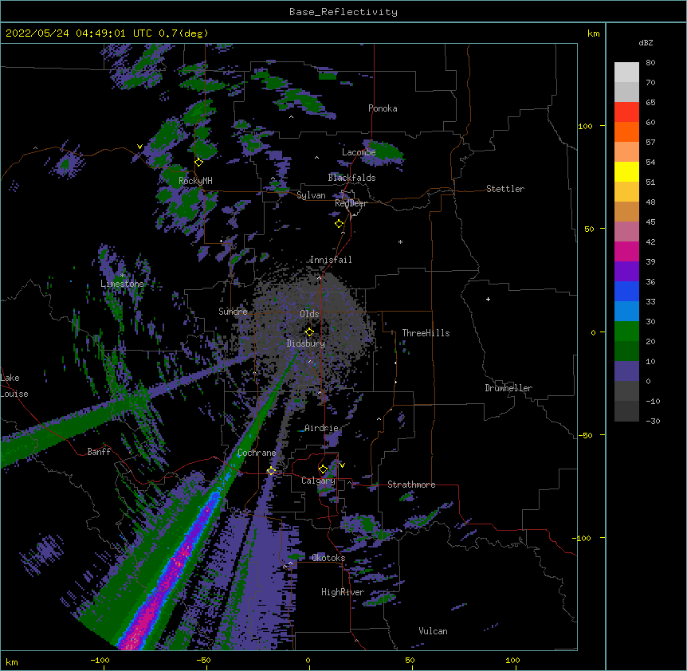This screenshot has height=671, width=687.
Task: Select the slate-purple swatch between 10 and 0 dBZ
Action: point(626,371)
